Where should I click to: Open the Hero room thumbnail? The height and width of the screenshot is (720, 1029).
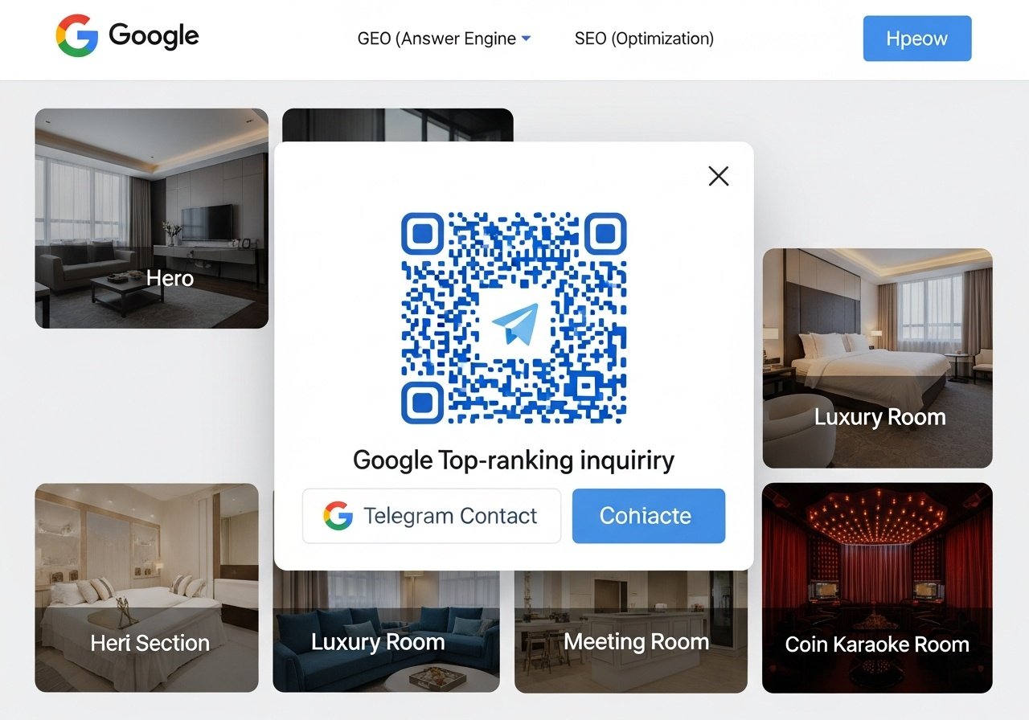[x=152, y=219]
